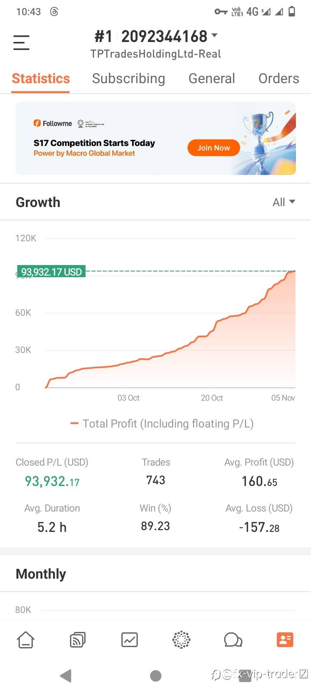Viewport: 311px width, 693px height.
Task: Open the chart trading icon
Action: (x=130, y=640)
